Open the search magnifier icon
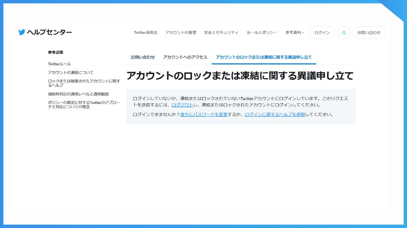The width and height of the screenshot is (407, 228). 344,33
